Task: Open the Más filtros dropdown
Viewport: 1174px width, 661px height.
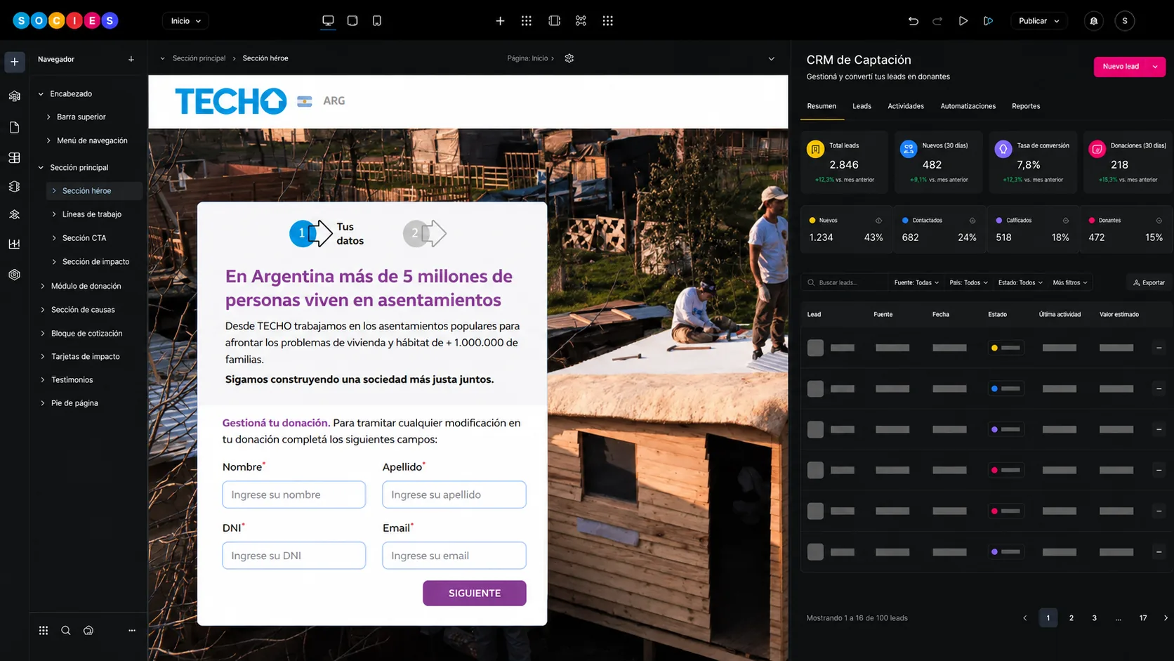Action: pos(1070,282)
